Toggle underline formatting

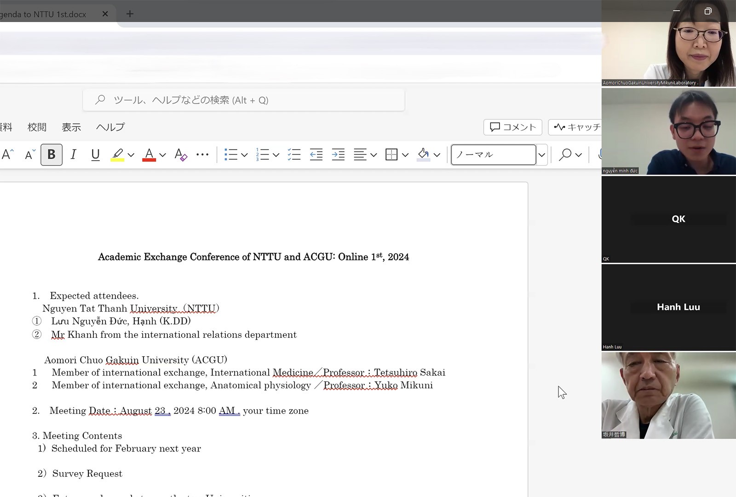[95, 155]
